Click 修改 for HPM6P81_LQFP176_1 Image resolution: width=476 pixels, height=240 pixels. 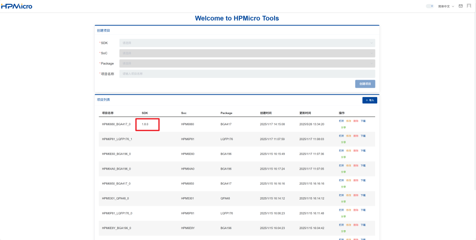click(x=349, y=136)
